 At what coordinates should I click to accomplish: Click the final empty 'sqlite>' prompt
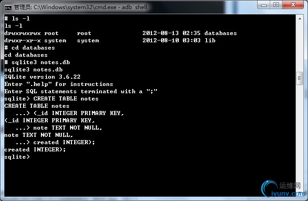click(17, 157)
